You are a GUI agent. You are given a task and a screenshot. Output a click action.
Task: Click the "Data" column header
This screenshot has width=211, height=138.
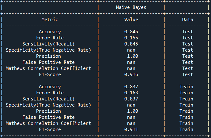coord(187,20)
